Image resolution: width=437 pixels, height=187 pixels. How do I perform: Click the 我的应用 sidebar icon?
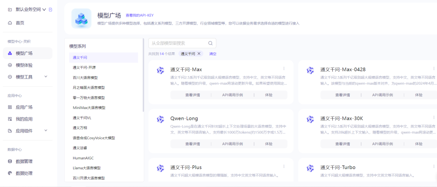pos(10,119)
